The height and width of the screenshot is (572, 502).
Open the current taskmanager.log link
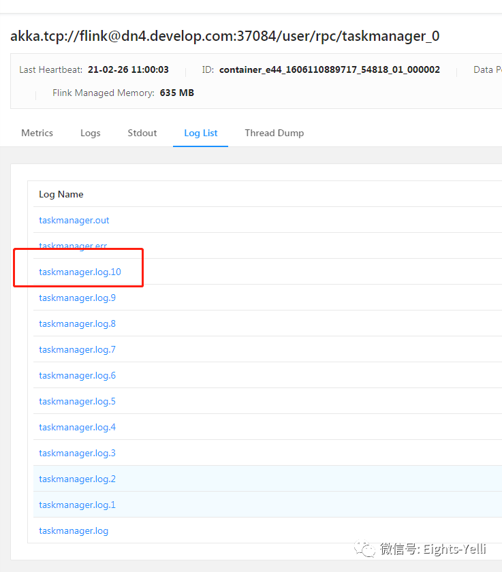[x=74, y=531]
